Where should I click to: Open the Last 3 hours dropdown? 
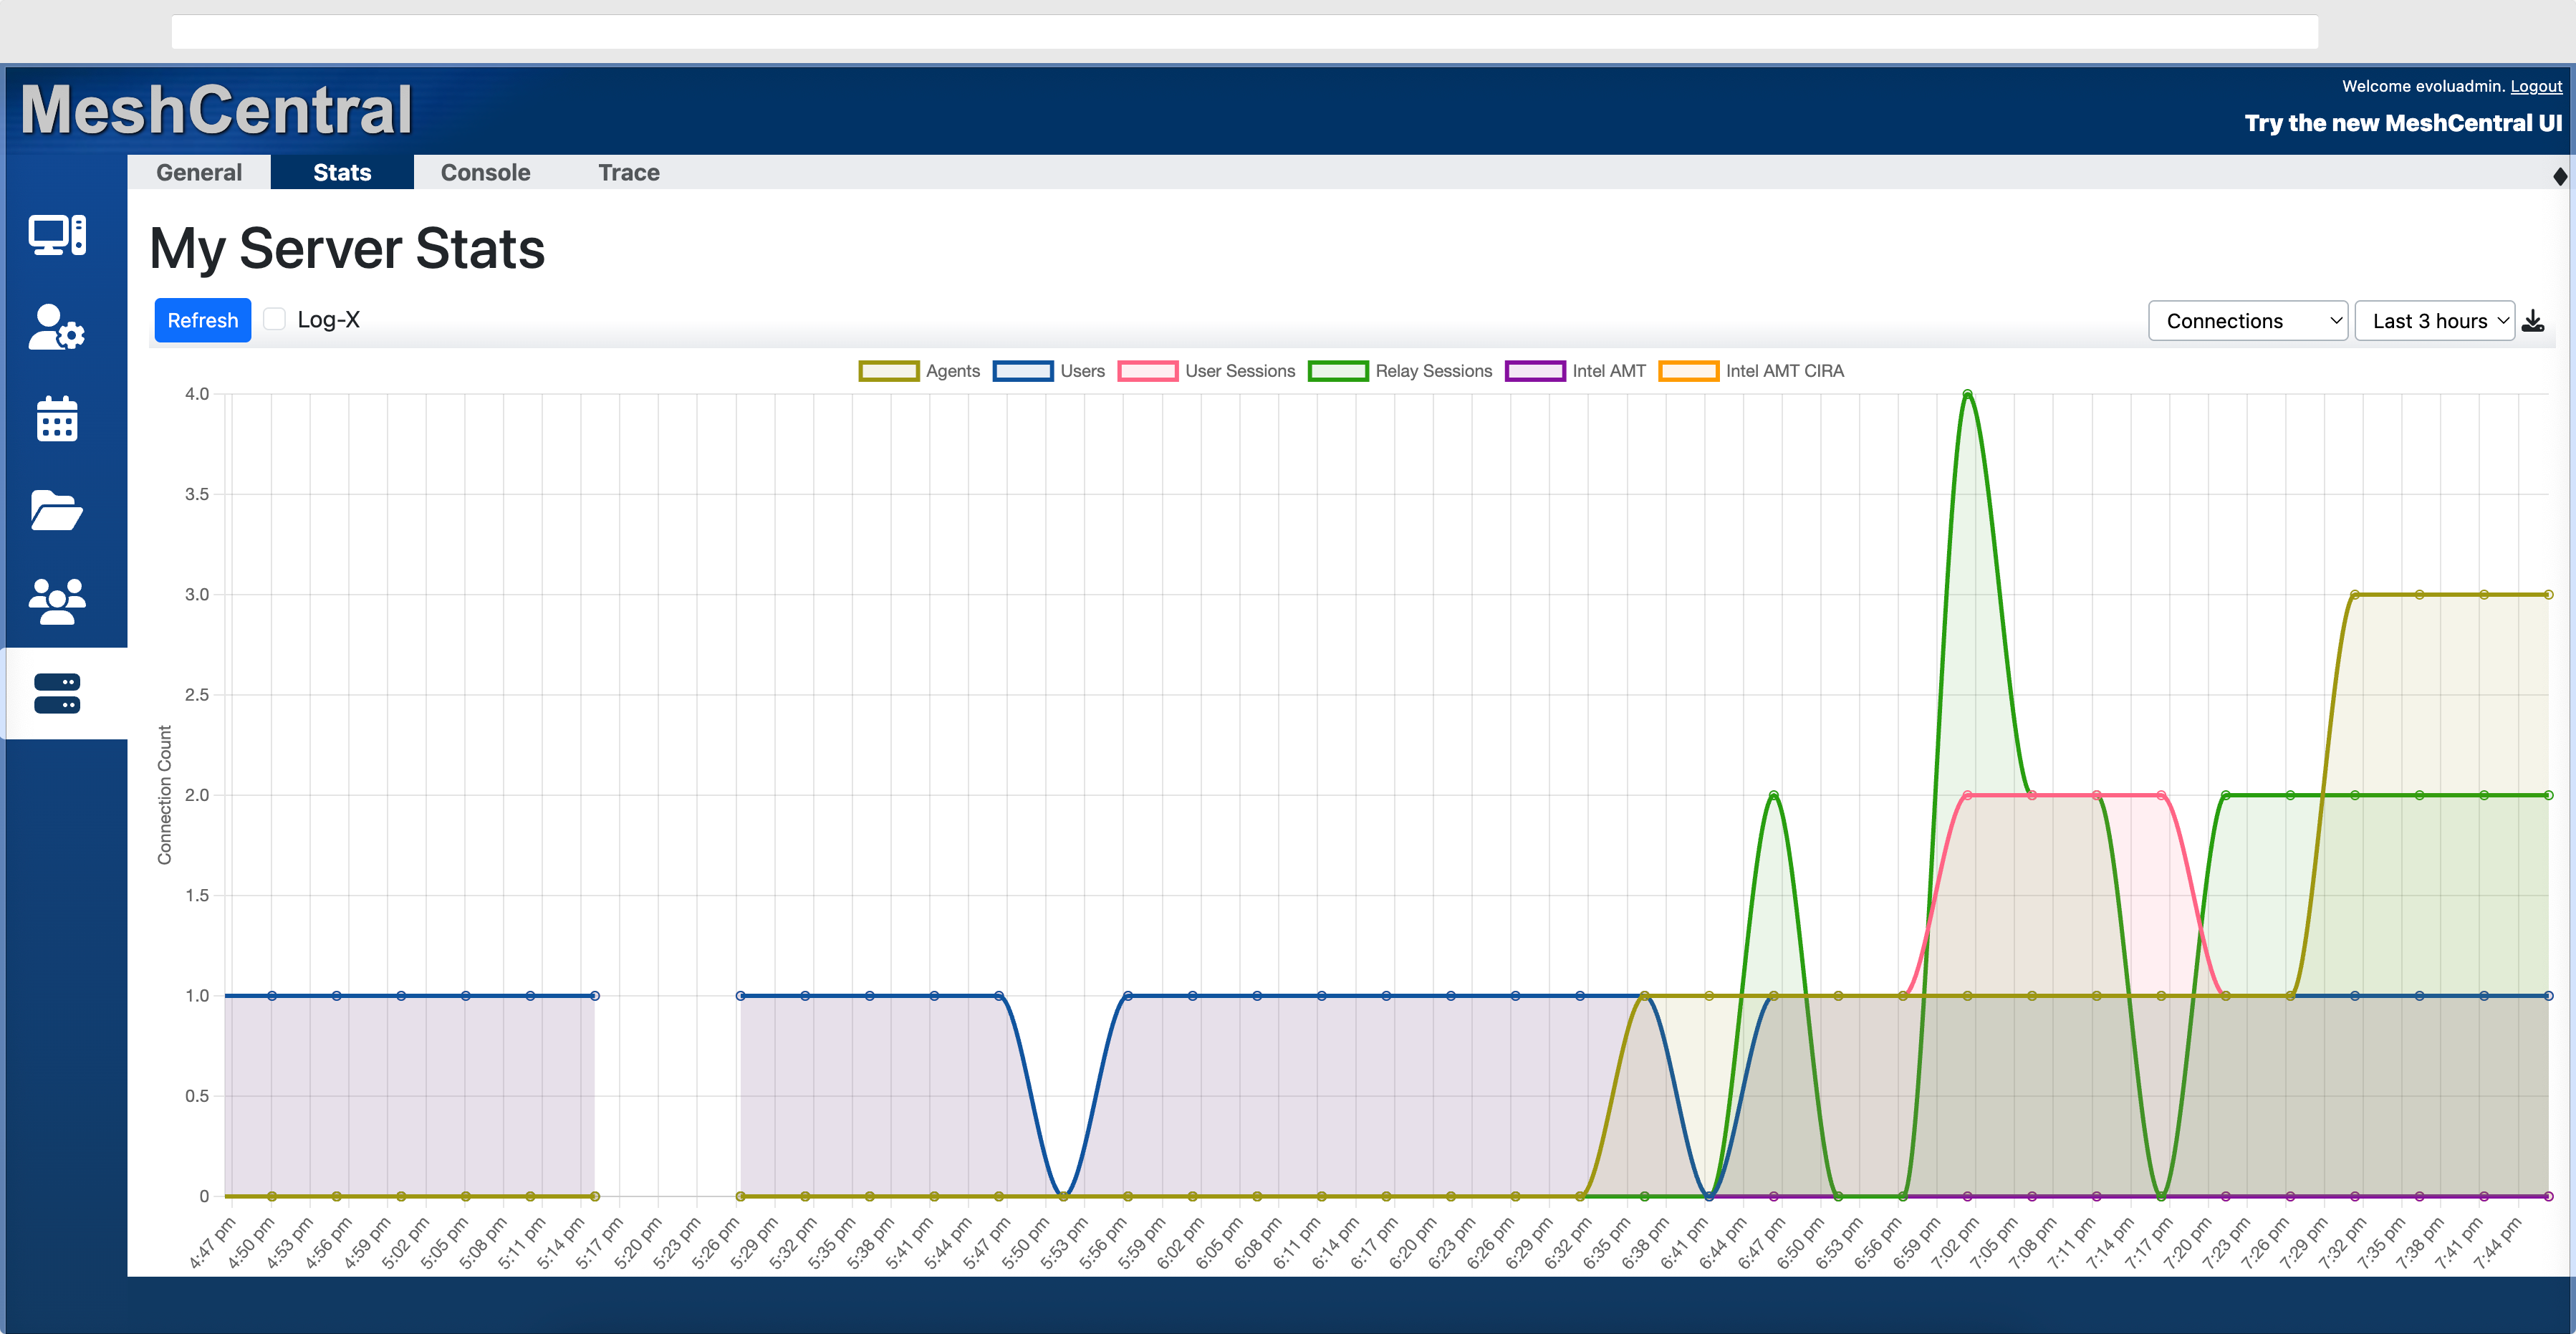(x=2435, y=321)
